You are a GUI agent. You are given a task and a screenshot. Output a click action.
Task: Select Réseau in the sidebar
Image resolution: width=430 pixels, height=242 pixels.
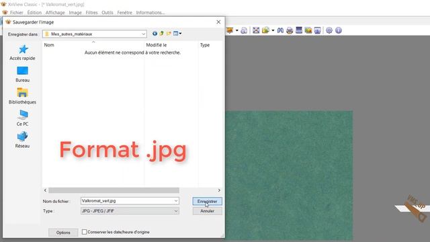click(22, 140)
